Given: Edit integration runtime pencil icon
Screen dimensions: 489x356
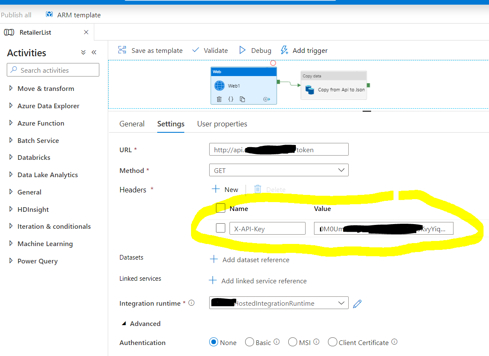Looking at the screenshot, I should (357, 304).
